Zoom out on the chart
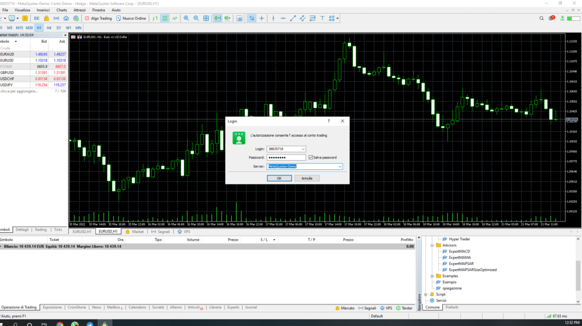This screenshot has height=326, width=582. coord(196,18)
